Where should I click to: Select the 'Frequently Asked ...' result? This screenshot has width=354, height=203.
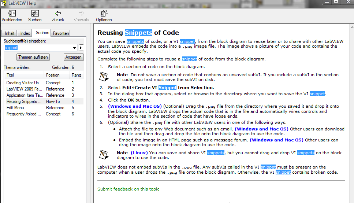pyautogui.click(x=44, y=114)
